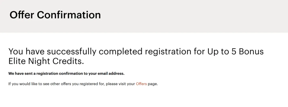The width and height of the screenshot is (288, 107).
Task: Click the word "Offer" in the page heading
Action: pyautogui.click(x=22, y=15)
